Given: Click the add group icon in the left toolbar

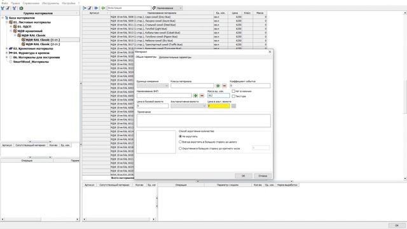Looking at the screenshot, I should 3,8.
